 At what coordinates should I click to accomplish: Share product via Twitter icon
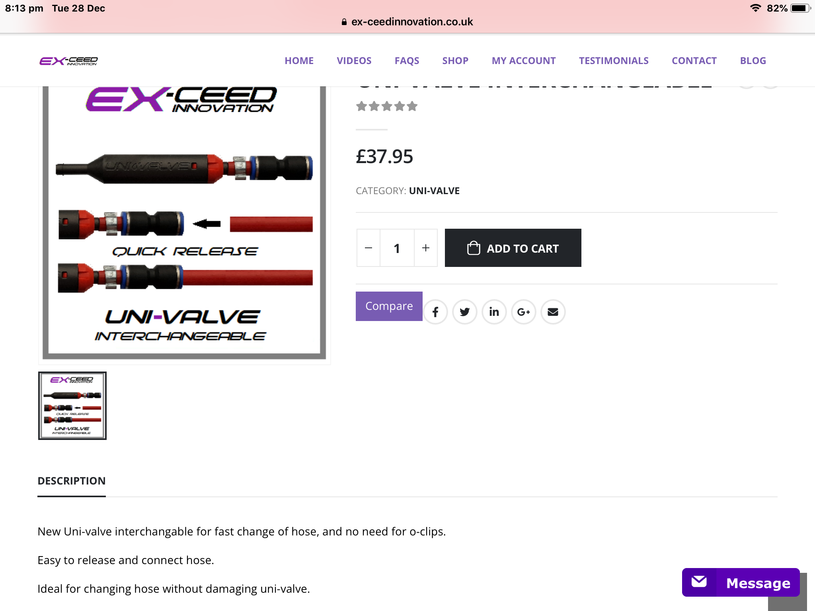pos(465,312)
